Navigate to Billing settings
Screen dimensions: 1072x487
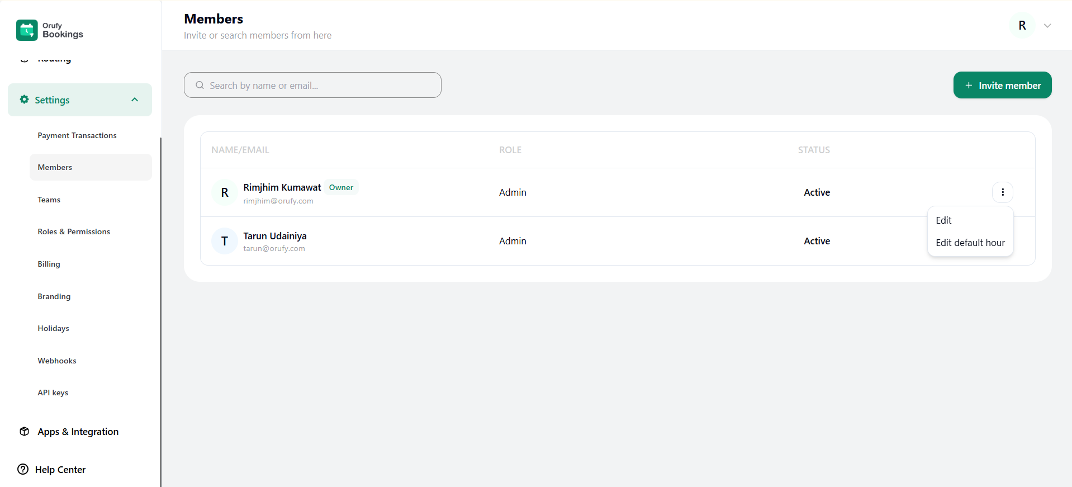[49, 264]
